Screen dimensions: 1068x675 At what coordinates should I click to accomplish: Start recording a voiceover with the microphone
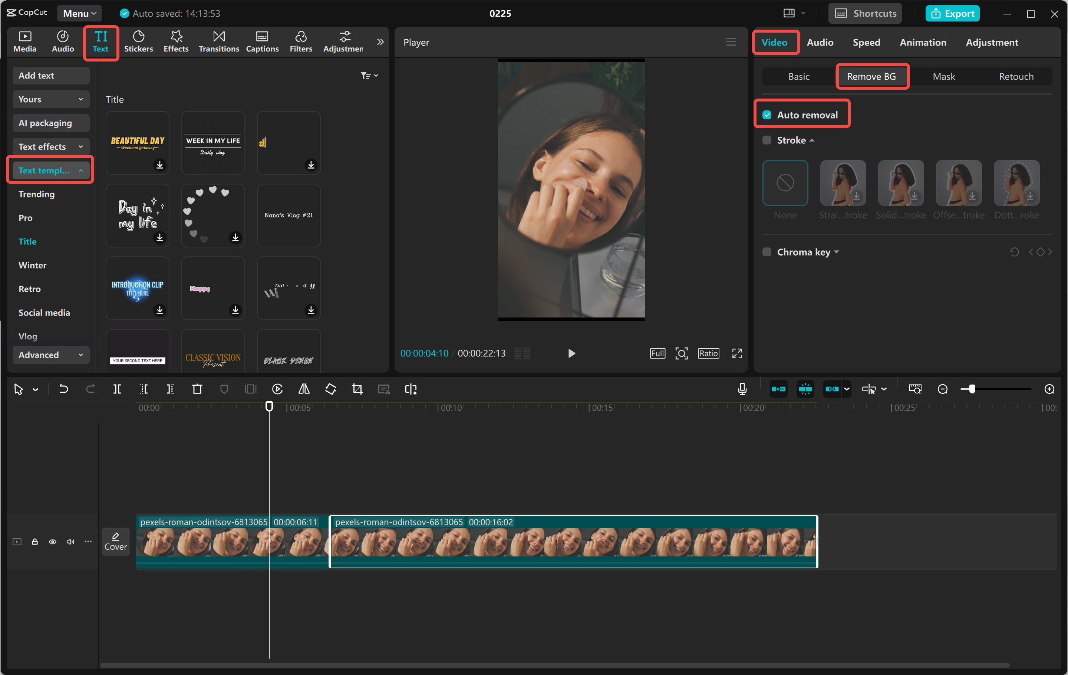[x=742, y=389]
